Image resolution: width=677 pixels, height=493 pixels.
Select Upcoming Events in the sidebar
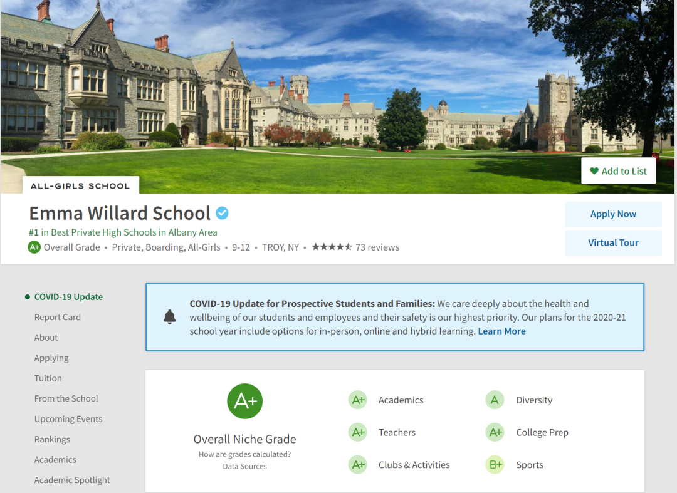point(68,419)
